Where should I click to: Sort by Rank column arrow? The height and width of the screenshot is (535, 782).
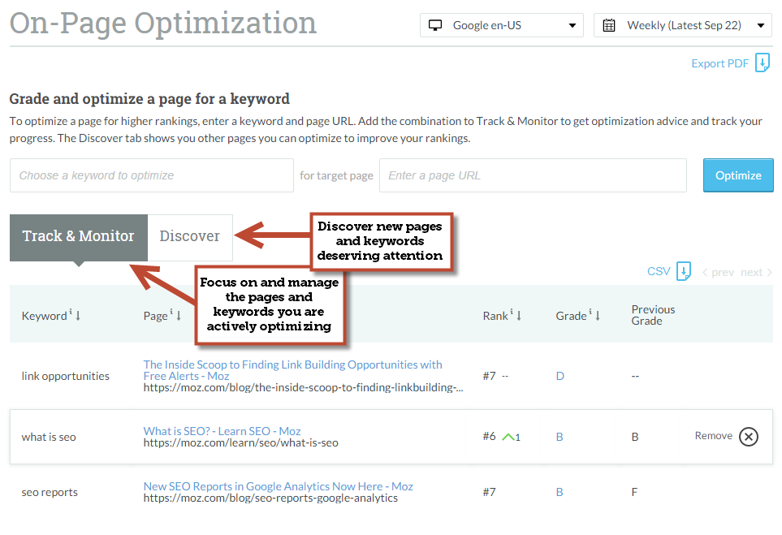pyautogui.click(x=519, y=316)
